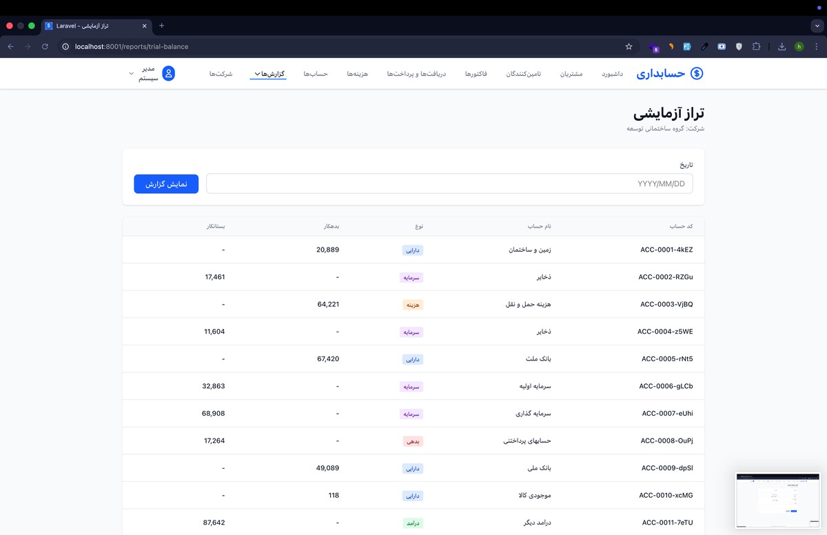Viewport: 827px width, 535px height.
Task: Reload the page
Action: click(45, 47)
